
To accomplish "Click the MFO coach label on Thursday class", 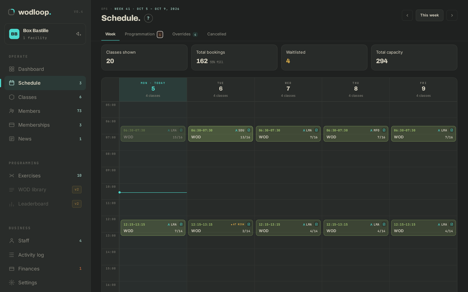I will [375, 131].
